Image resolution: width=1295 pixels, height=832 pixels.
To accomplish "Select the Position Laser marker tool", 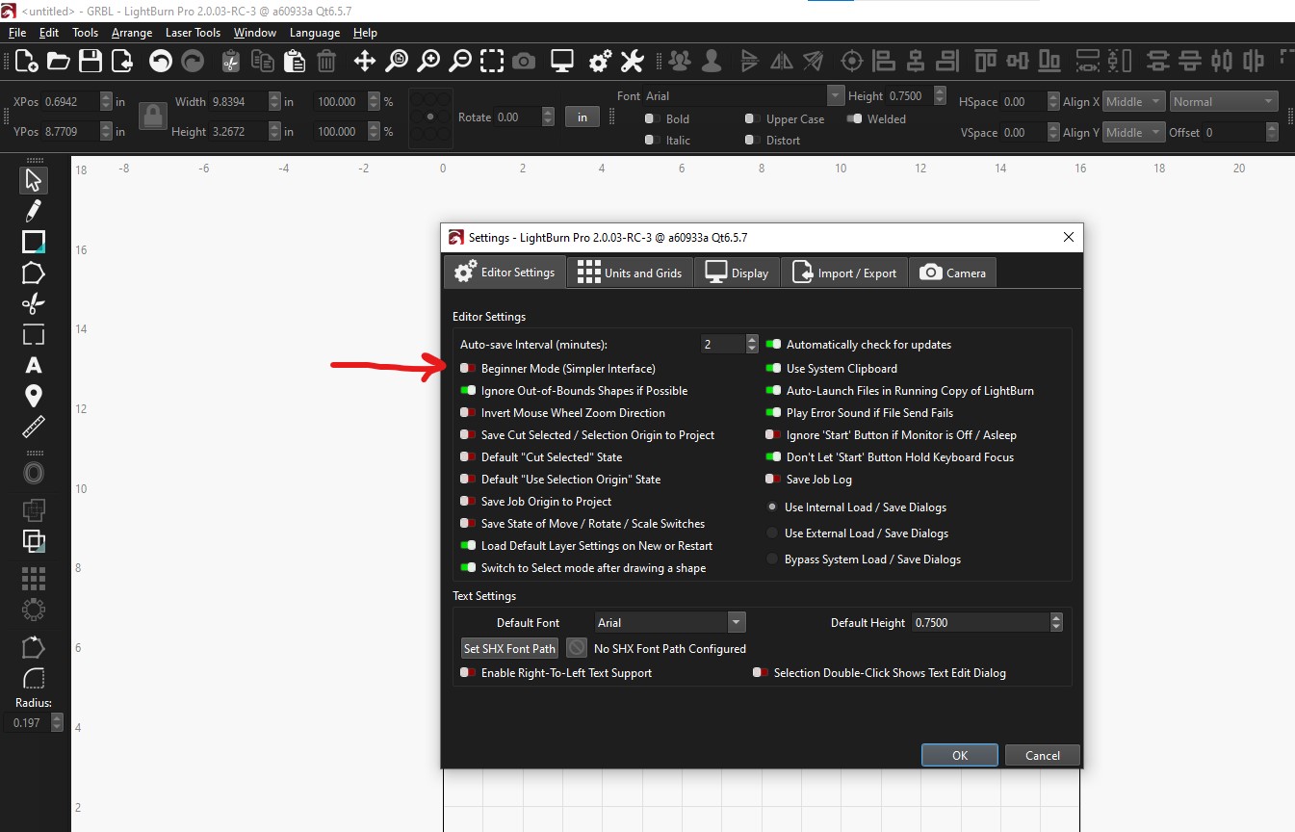I will 34,396.
